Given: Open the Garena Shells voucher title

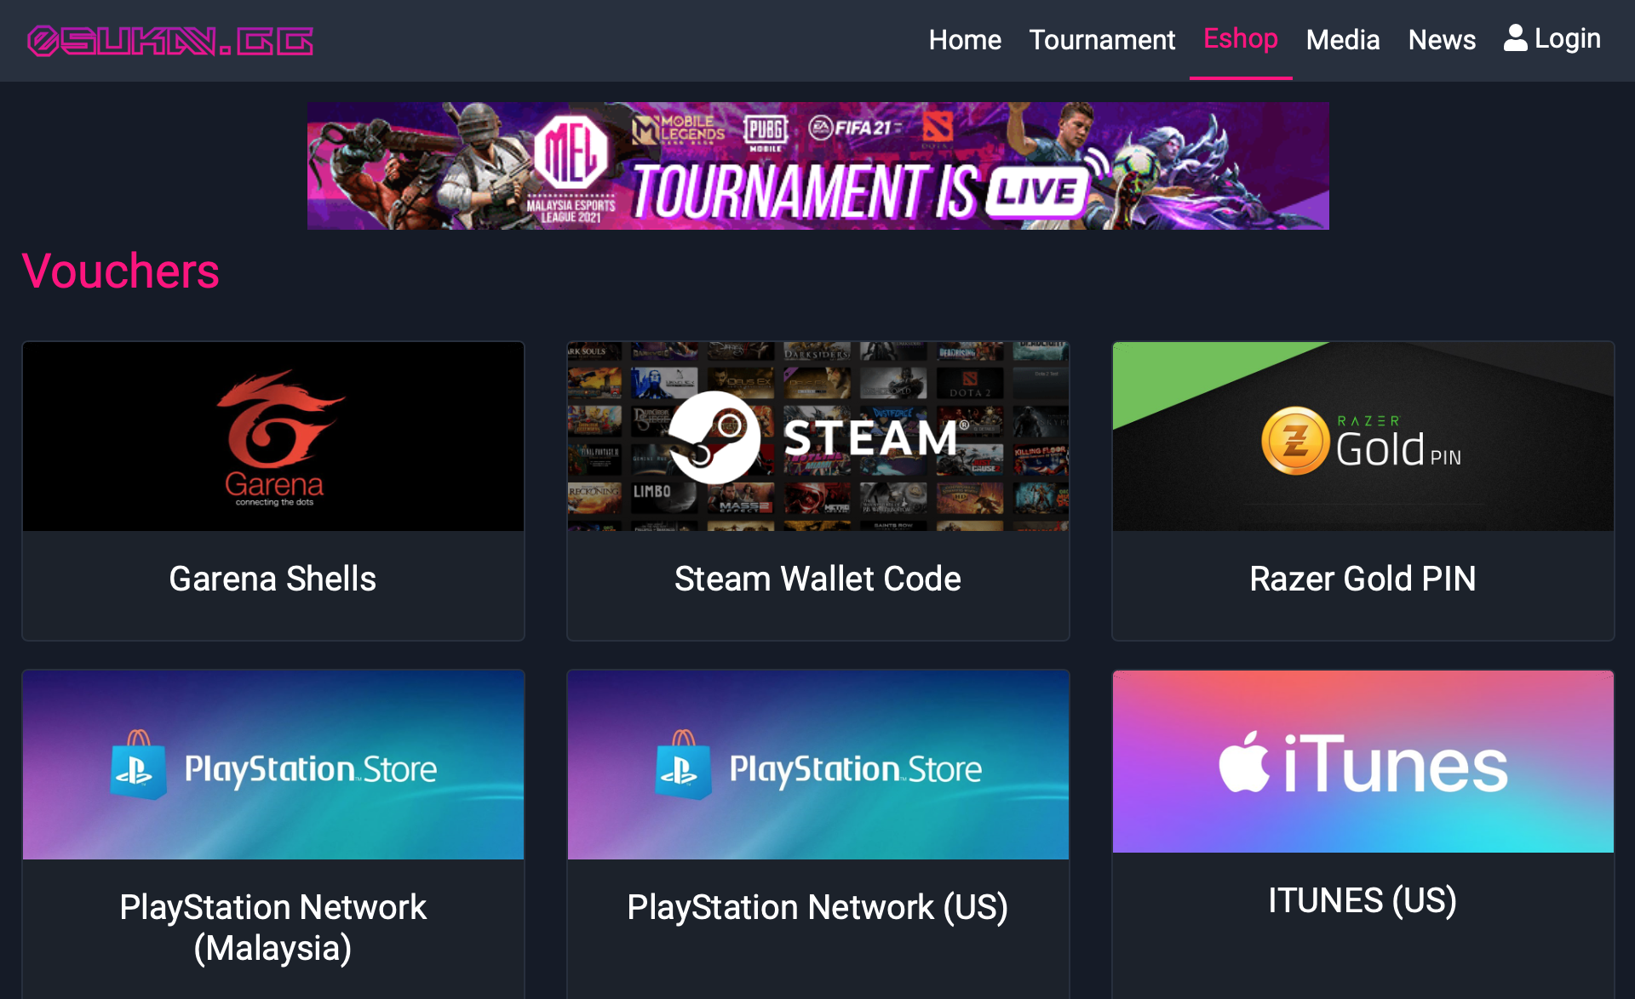Looking at the screenshot, I should [x=272, y=579].
